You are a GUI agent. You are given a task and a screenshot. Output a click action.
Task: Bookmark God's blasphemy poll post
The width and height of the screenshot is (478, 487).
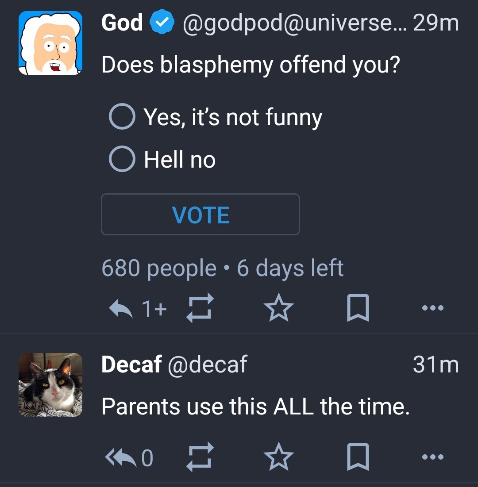click(x=357, y=308)
